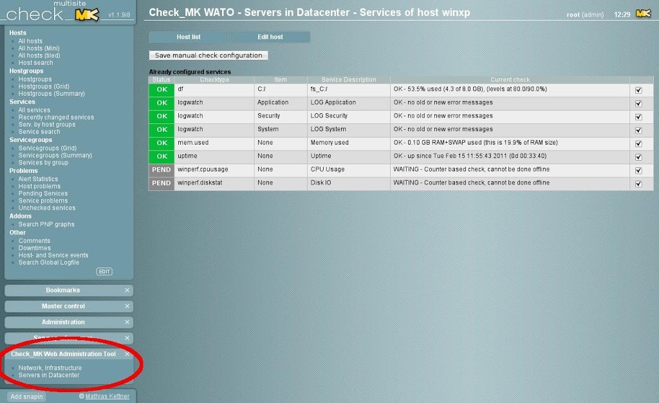Switch to the Host list tab
The height and width of the screenshot is (403, 659).
[x=189, y=37]
